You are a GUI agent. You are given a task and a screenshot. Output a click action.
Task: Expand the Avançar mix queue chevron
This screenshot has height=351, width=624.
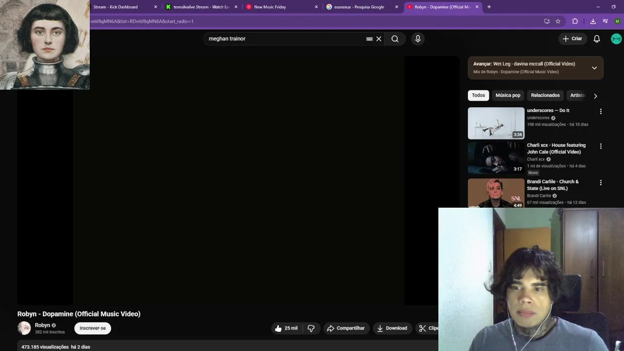pyautogui.click(x=594, y=68)
